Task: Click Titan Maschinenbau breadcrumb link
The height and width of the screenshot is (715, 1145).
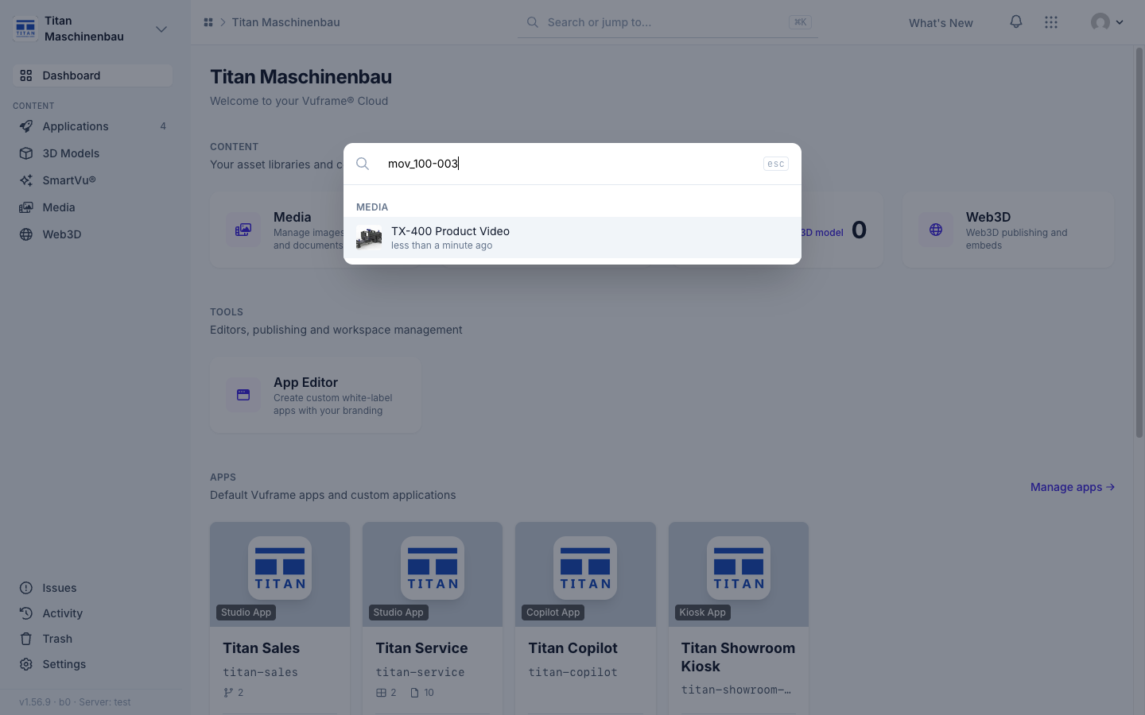Action: 285,22
